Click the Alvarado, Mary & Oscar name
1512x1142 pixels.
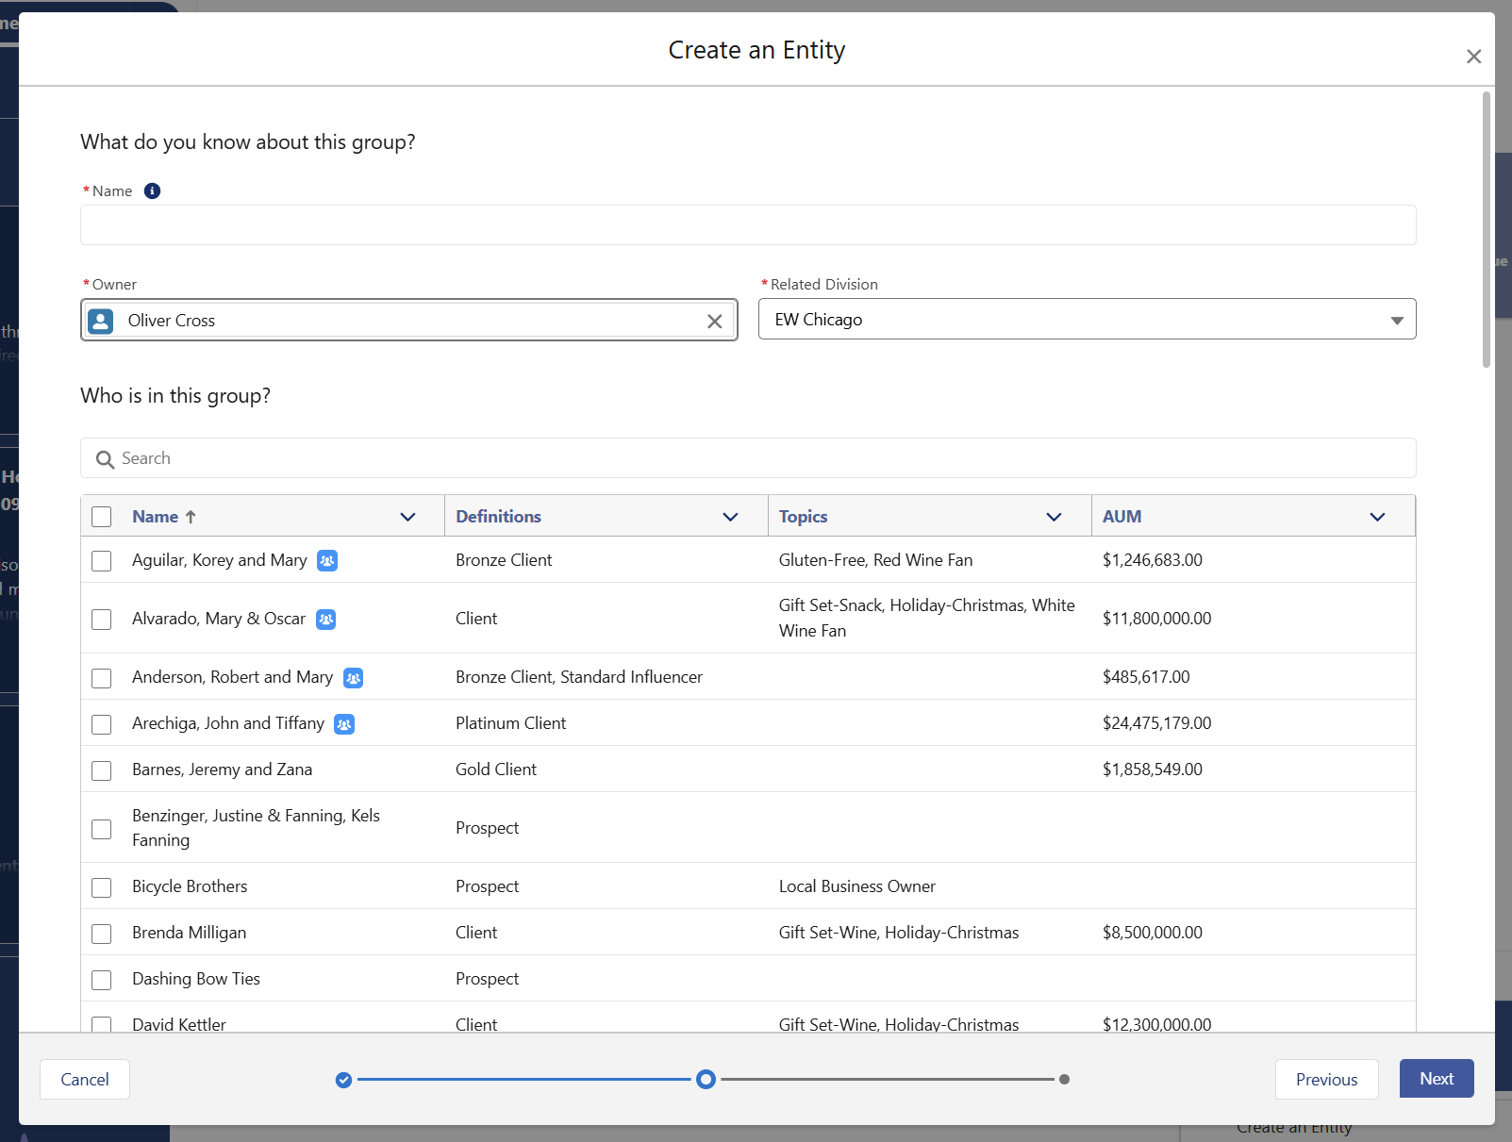click(219, 619)
